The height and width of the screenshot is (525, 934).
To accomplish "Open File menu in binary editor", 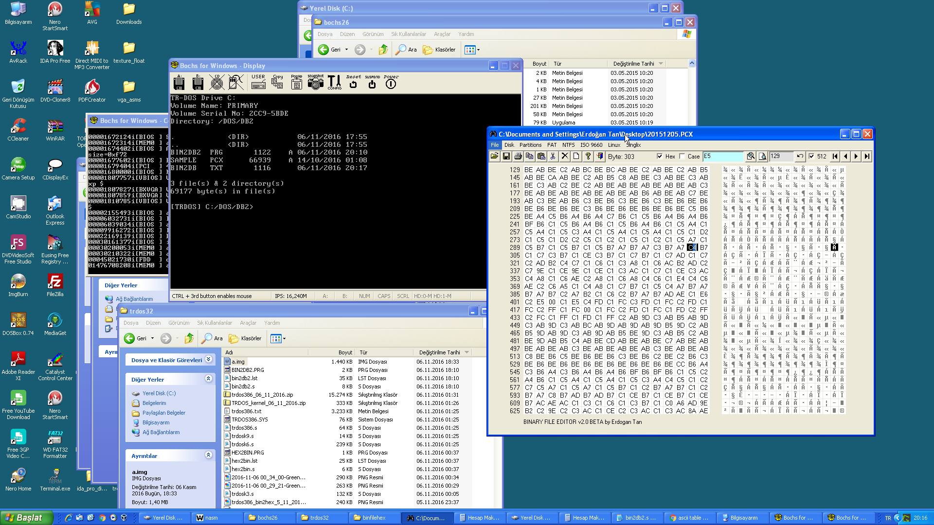I will click(x=495, y=145).
